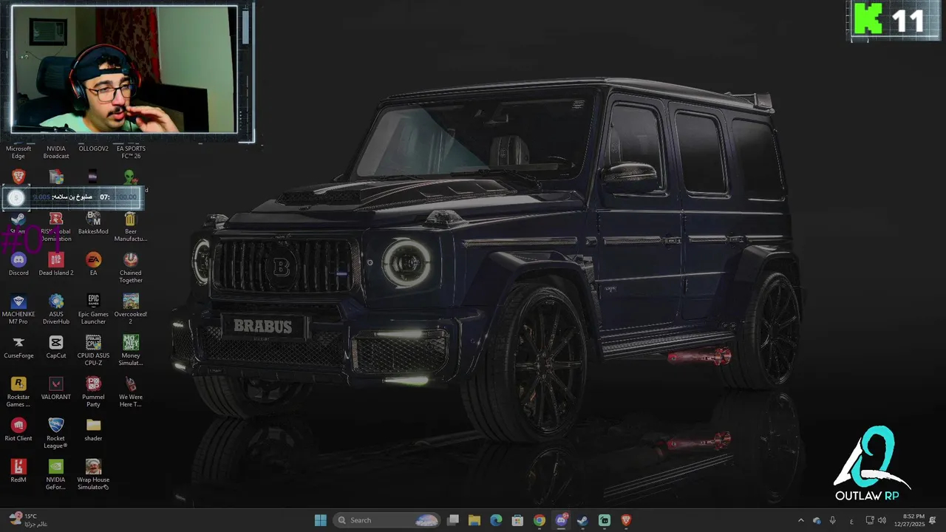Viewport: 946px width, 532px height.
Task: Open the input language switcher
Action: (851, 520)
